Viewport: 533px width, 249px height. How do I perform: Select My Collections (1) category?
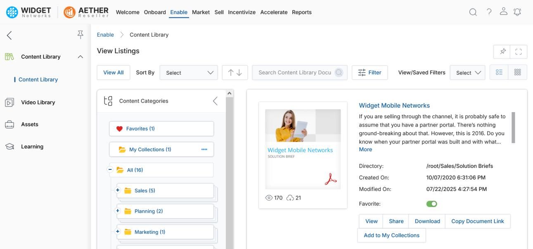(x=161, y=150)
